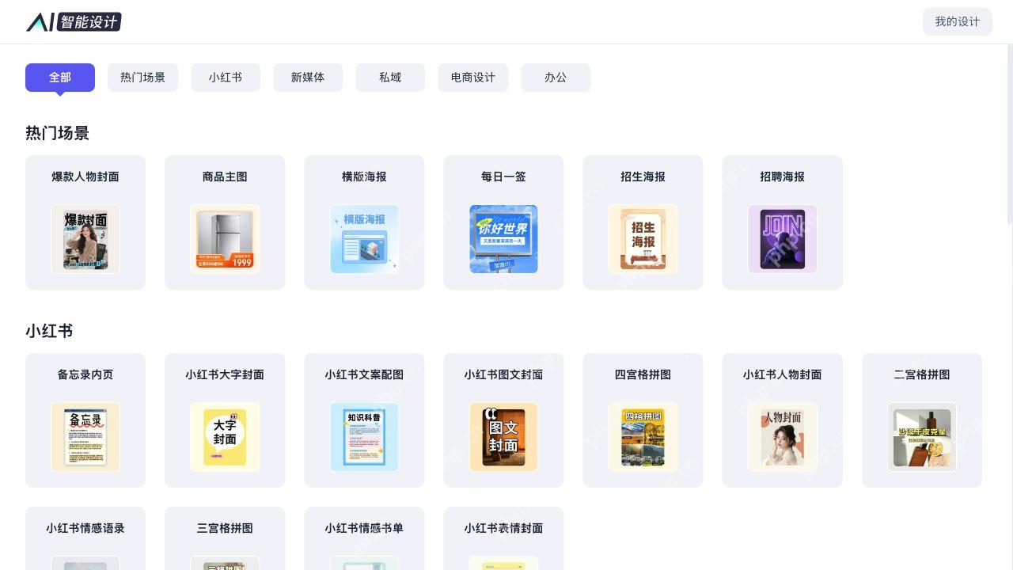Select the 全部 category tab
The image size is (1013, 570).
tap(60, 78)
